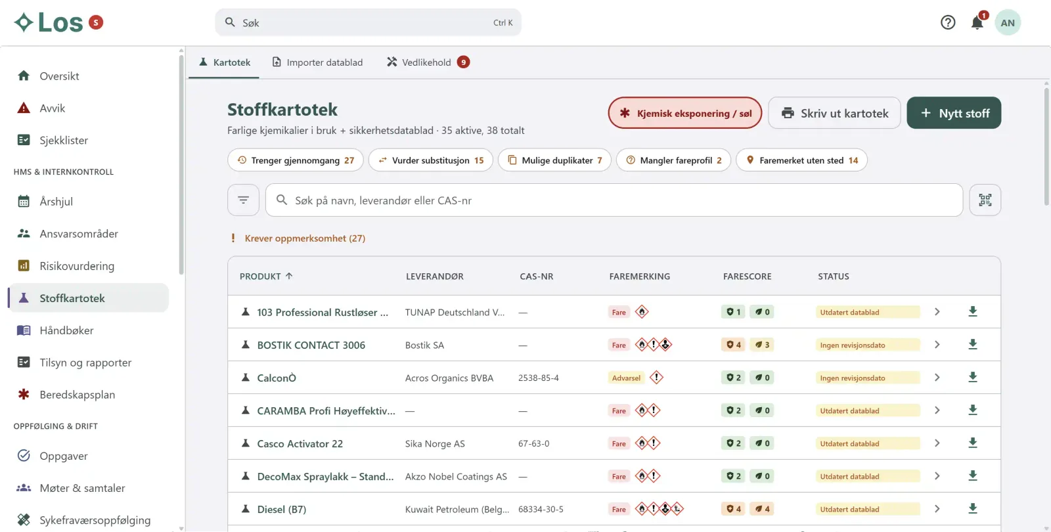Open the notifications bell
This screenshot has width=1051, height=532.
click(977, 22)
